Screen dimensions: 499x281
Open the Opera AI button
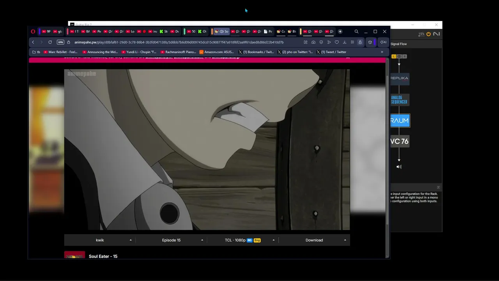pyautogui.click(x=383, y=42)
